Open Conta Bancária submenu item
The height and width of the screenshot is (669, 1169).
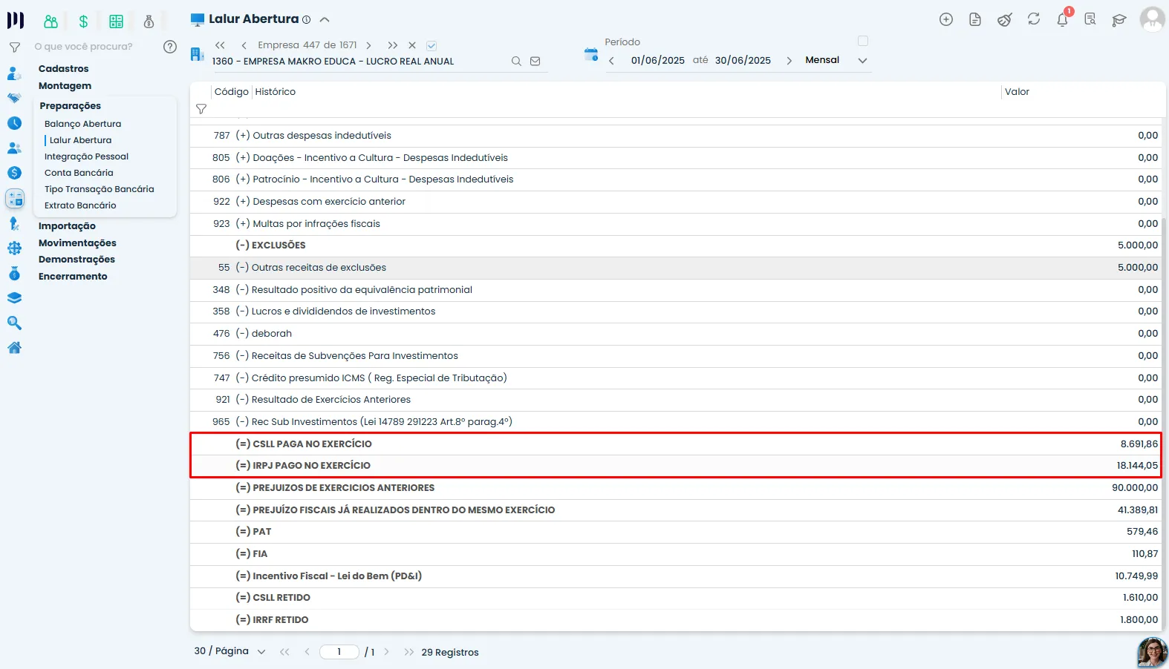(x=79, y=173)
